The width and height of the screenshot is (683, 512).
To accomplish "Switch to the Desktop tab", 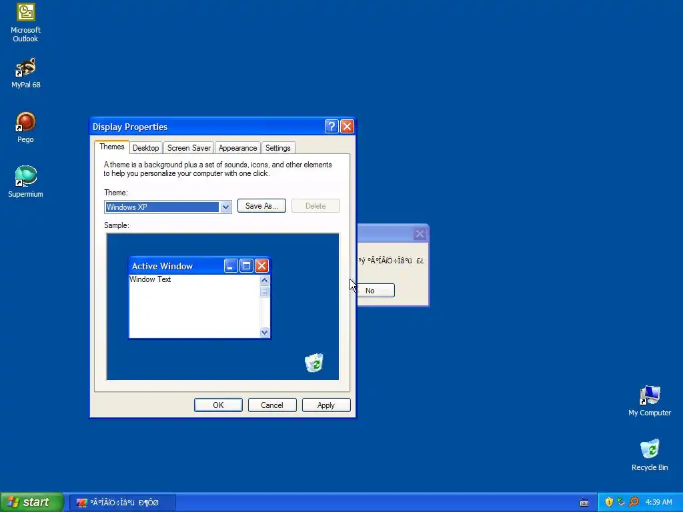I will click(146, 148).
